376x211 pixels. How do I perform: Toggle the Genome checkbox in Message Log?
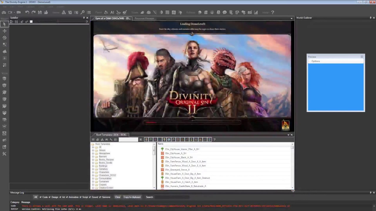(100, 197)
